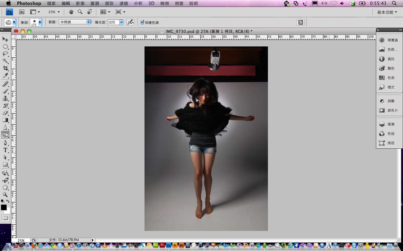This screenshot has width=403, height=251.
Task: Select the History Brush tool
Action: click(5, 105)
